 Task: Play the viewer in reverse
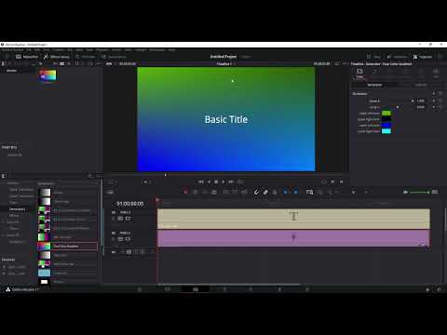coord(209,181)
